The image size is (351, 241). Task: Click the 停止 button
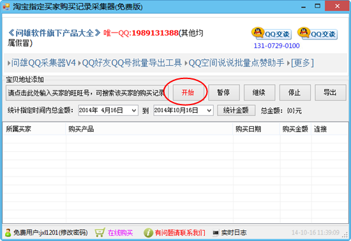tap(295, 92)
